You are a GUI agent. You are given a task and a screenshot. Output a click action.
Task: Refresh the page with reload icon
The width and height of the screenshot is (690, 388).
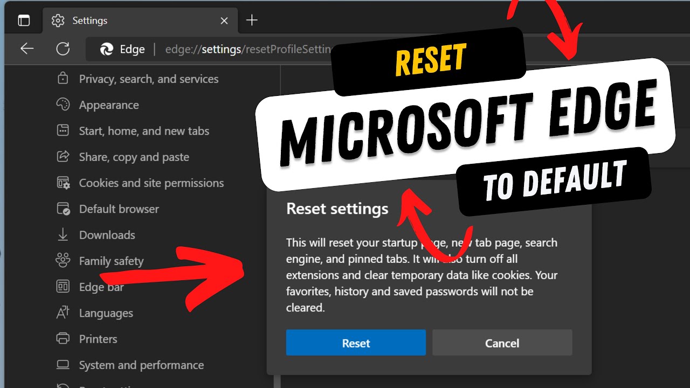[x=63, y=49]
